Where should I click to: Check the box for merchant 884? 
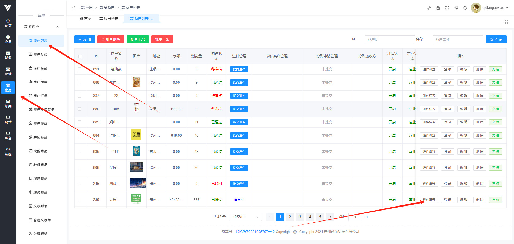[x=80, y=136]
